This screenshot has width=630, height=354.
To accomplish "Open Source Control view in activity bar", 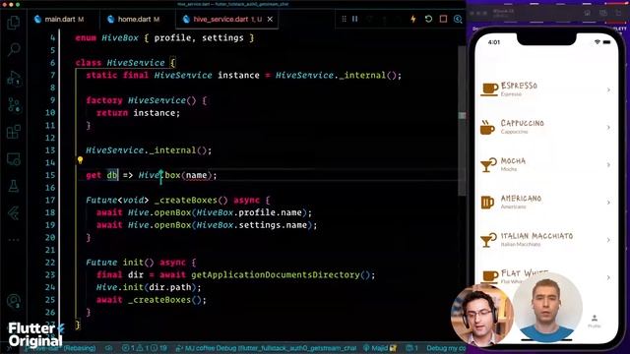I will pos(14,105).
